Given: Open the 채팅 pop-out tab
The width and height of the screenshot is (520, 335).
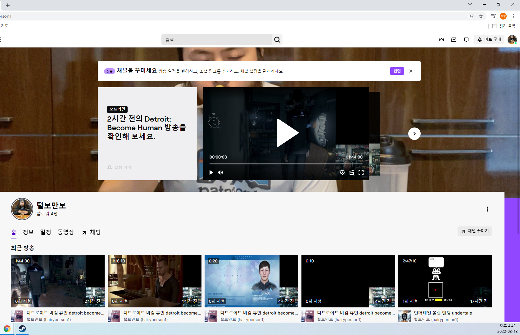Looking at the screenshot, I should pos(92,232).
